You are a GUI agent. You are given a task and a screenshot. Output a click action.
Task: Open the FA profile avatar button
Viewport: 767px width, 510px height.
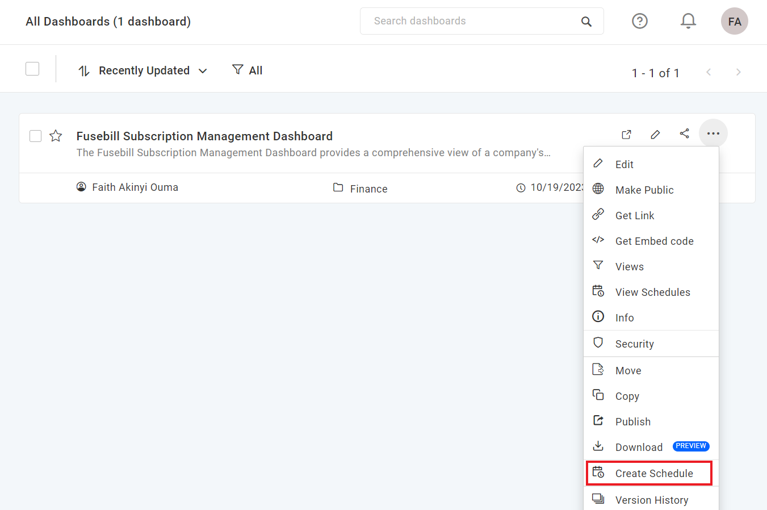(734, 21)
